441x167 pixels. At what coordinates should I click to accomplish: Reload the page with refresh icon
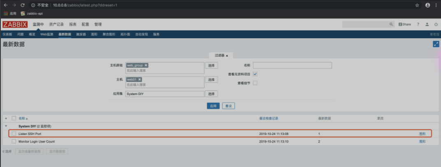[23, 5]
